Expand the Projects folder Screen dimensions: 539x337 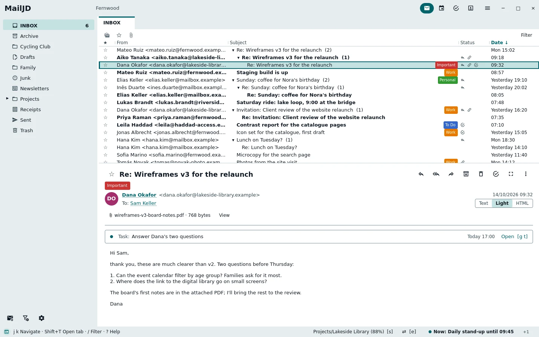point(7,98)
